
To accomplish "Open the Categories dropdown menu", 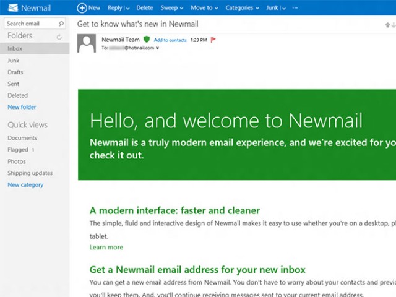I will point(242,8).
